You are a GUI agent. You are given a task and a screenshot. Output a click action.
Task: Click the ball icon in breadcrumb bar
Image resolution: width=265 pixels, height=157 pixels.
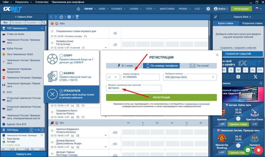69,17
